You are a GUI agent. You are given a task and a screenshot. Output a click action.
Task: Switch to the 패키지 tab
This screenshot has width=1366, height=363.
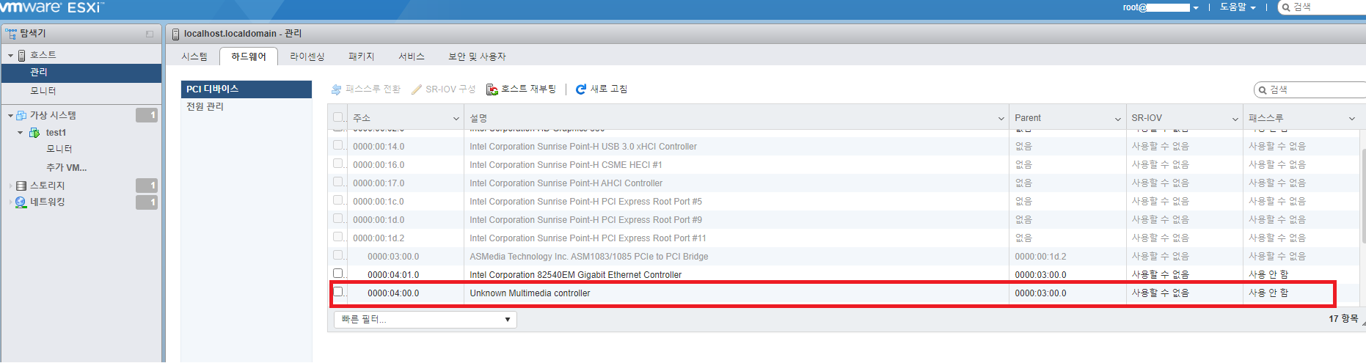362,56
